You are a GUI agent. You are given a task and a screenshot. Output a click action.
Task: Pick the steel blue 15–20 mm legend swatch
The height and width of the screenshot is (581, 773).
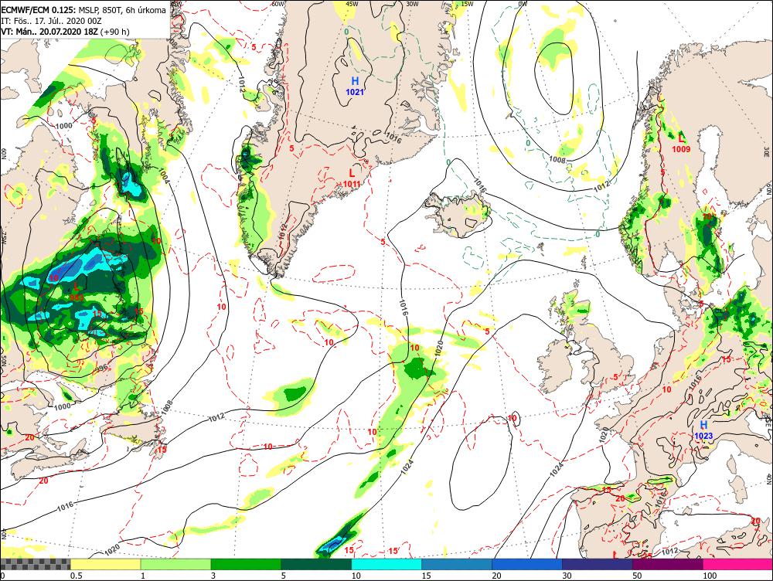457,564
